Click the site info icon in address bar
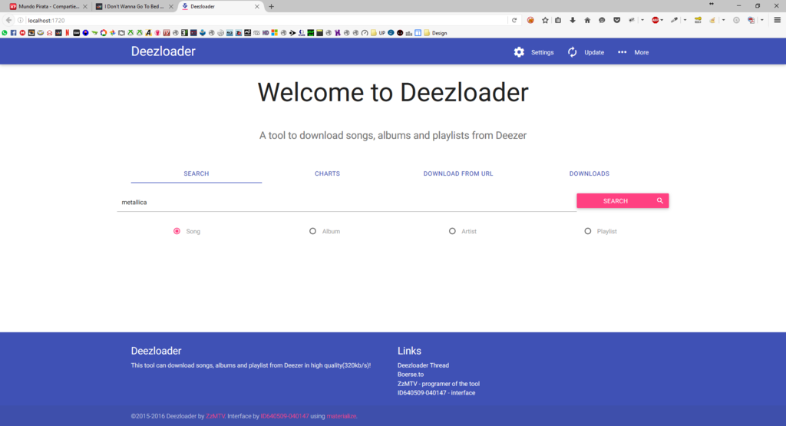This screenshot has height=426, width=786. pyautogui.click(x=21, y=20)
